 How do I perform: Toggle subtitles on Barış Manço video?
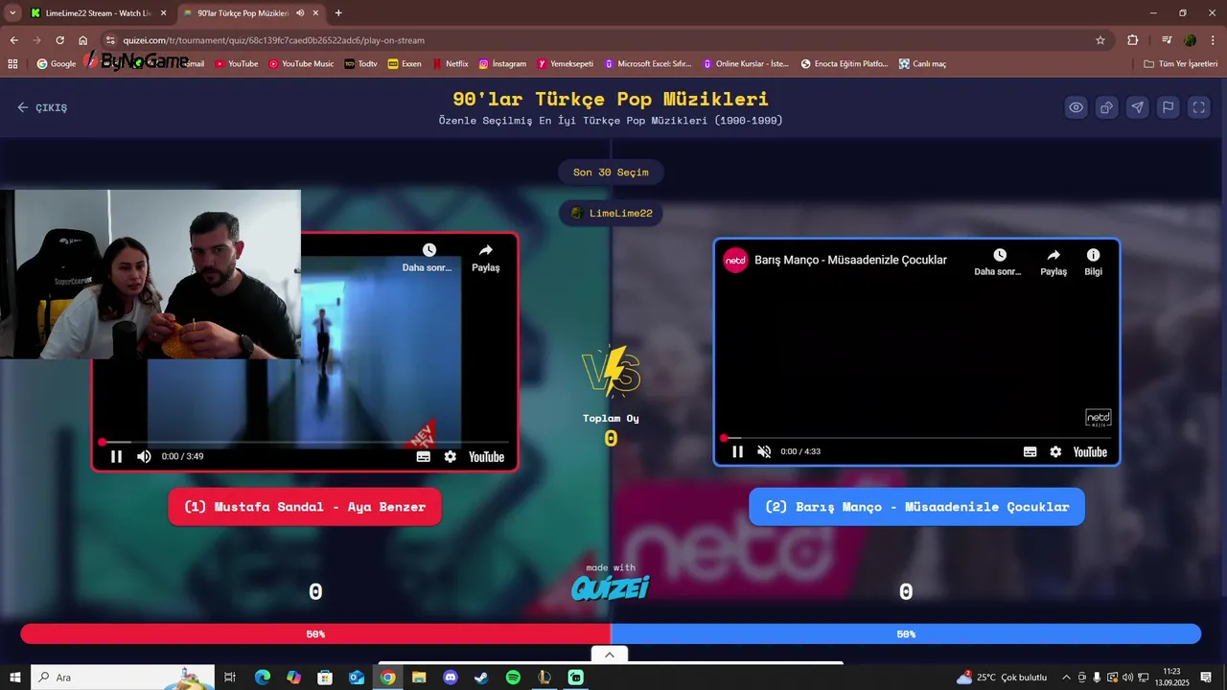coord(1030,451)
